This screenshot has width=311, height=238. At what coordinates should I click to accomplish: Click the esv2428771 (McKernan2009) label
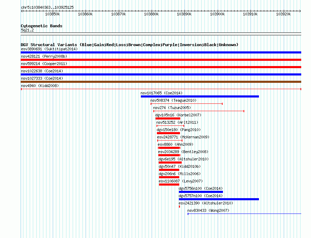pos(183,137)
